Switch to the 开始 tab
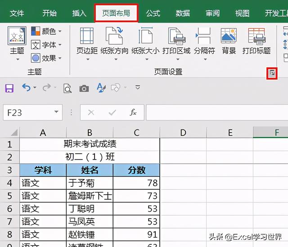Screen dimensions: 288x247 [49, 13]
